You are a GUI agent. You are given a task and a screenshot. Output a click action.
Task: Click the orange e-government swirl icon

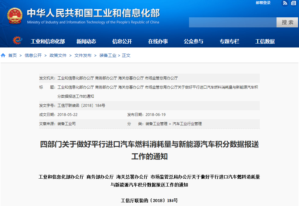pyautogui.click(x=17, y=40)
